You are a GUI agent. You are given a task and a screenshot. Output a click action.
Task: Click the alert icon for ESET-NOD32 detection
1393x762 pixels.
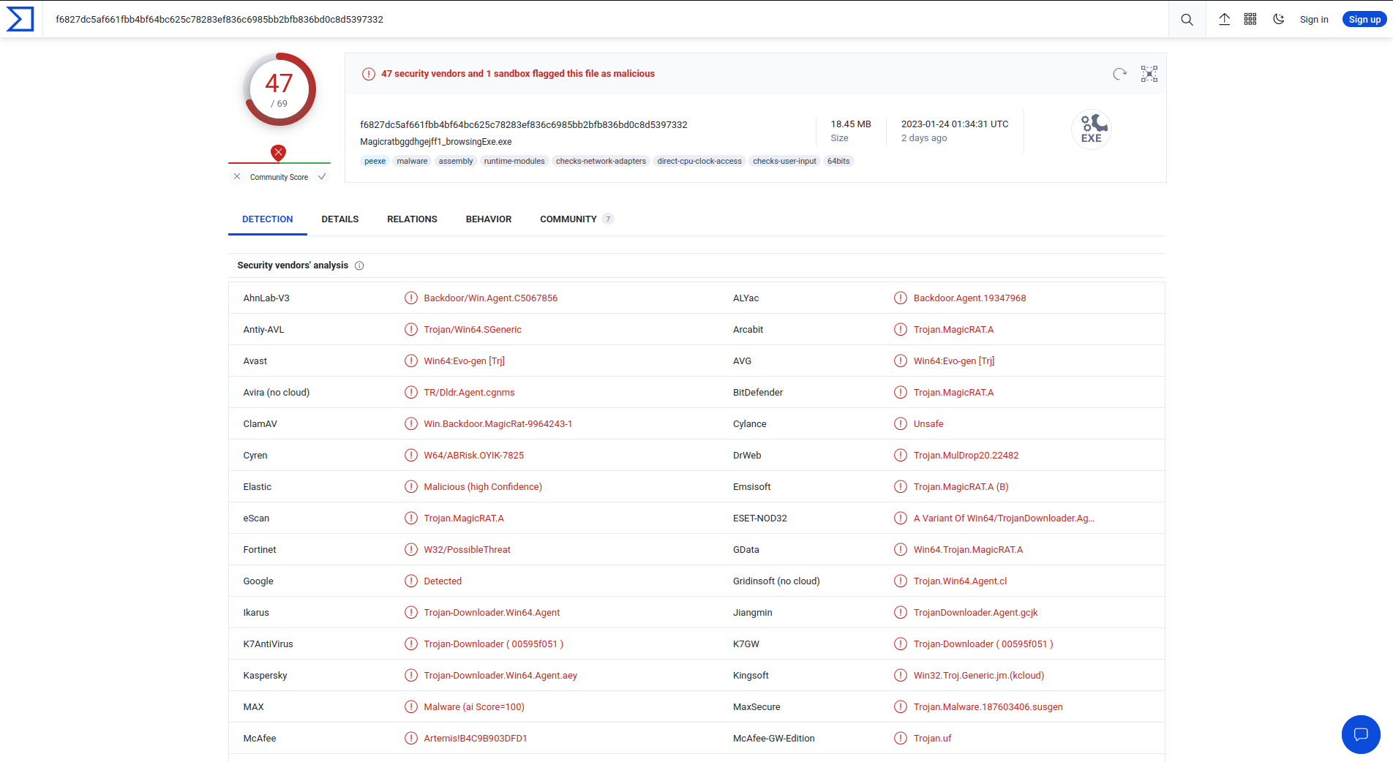(901, 518)
